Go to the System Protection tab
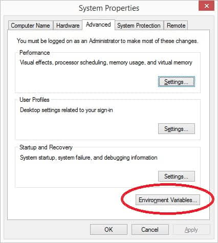 (139, 26)
